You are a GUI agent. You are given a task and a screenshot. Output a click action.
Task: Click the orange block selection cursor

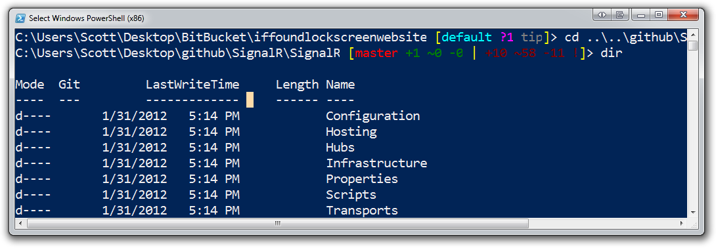click(x=250, y=100)
